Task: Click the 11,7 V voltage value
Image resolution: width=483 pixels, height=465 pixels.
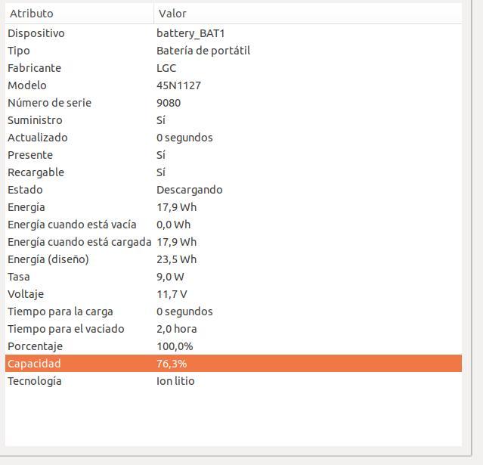Action: click(x=172, y=294)
